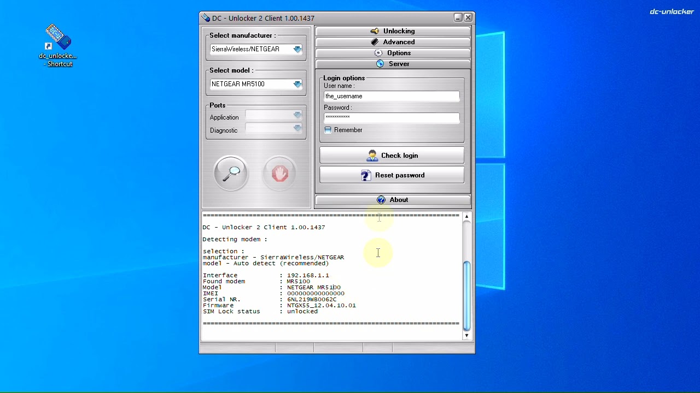The height and width of the screenshot is (393, 700).
Task: Toggle the Remember checkbox
Action: click(x=328, y=130)
